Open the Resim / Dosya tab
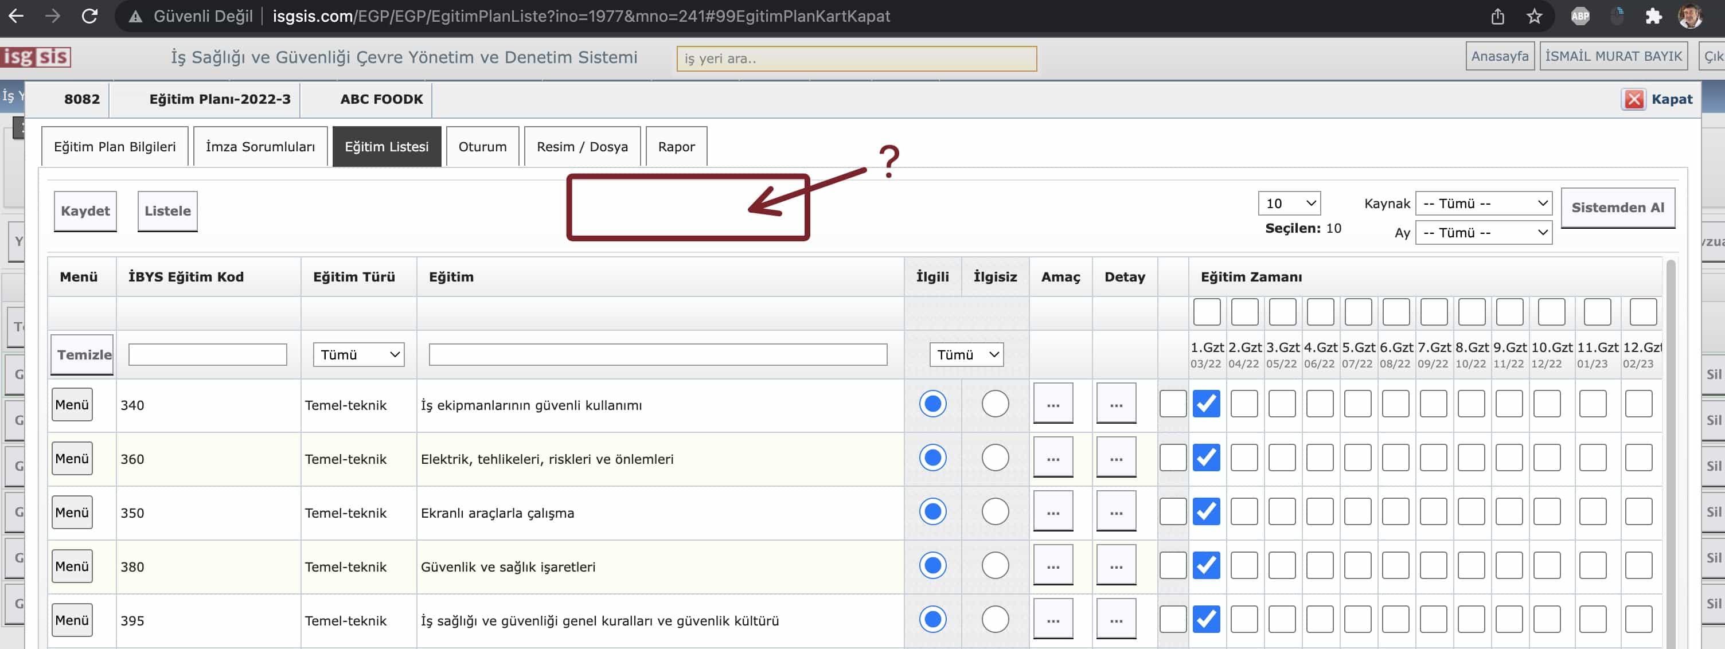 click(581, 147)
